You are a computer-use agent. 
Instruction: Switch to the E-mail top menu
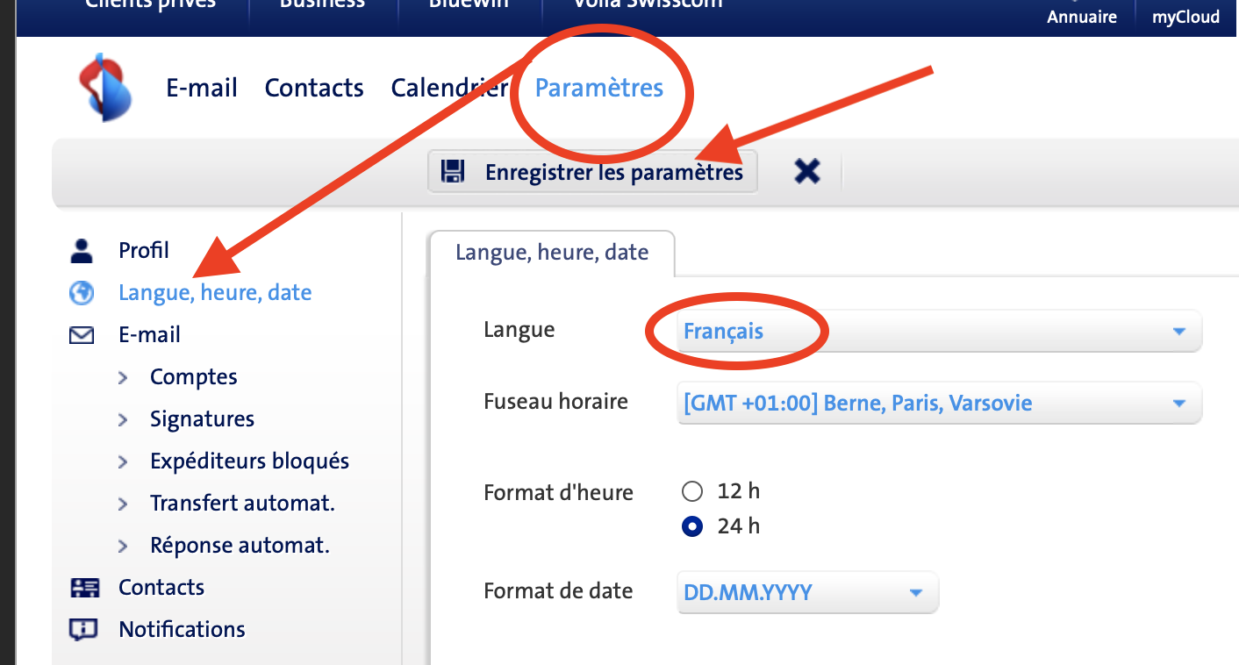point(202,88)
